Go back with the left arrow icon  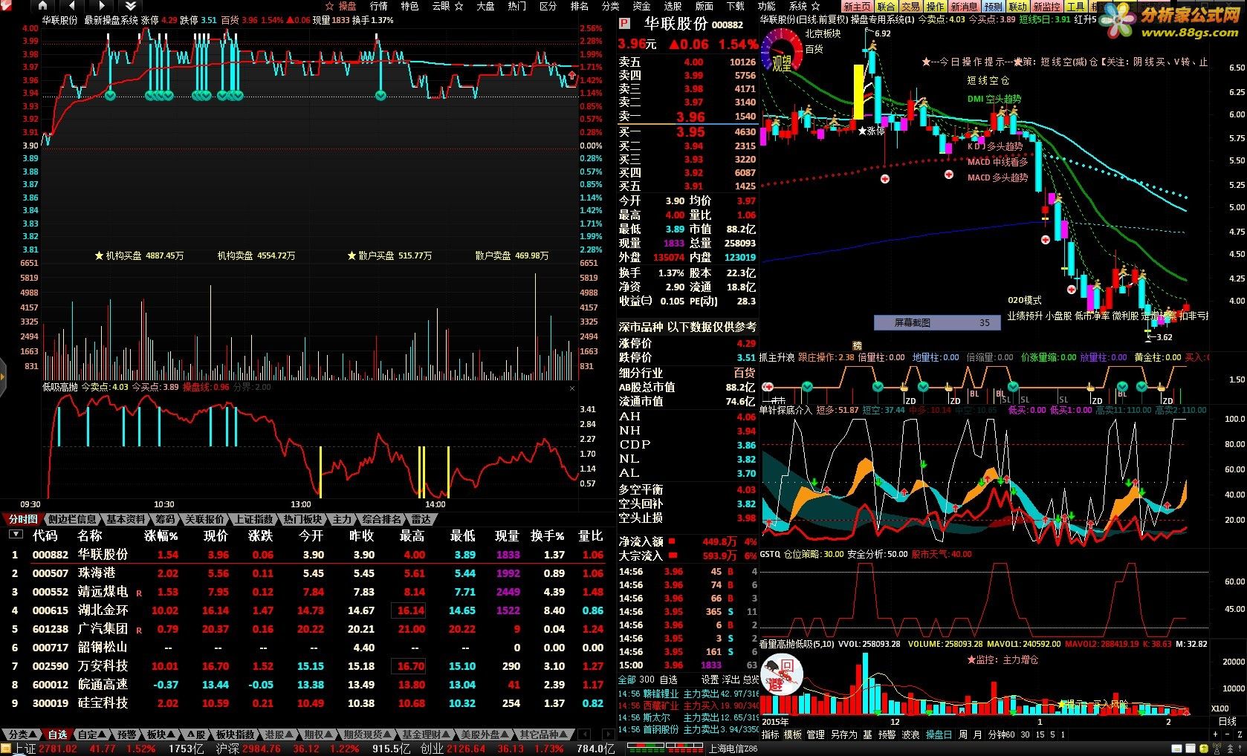(73, 5)
